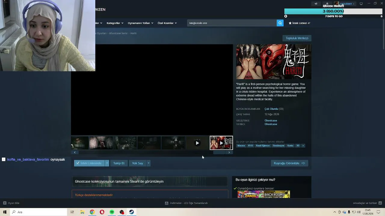Select the Basit Eğlence tag

pos(263,146)
